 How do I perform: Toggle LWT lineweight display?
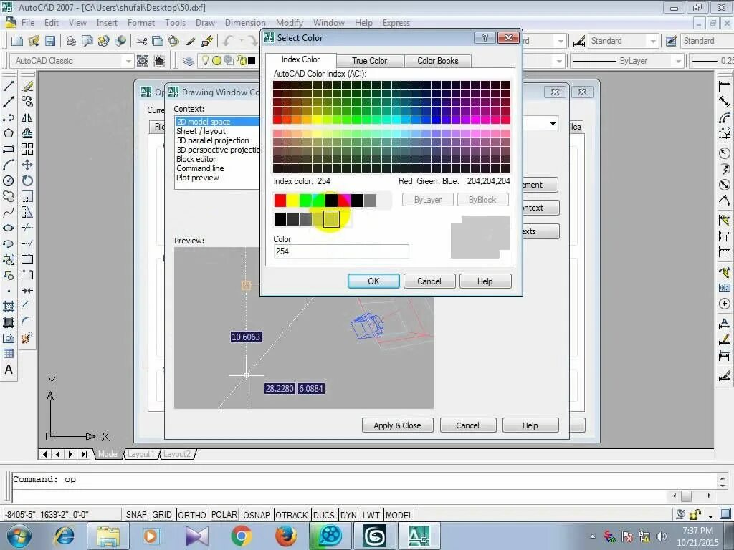click(371, 515)
